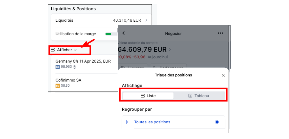The width and height of the screenshot is (289, 139).
Task: Open Liquidités details via chevron
Action: click(x=146, y=20)
